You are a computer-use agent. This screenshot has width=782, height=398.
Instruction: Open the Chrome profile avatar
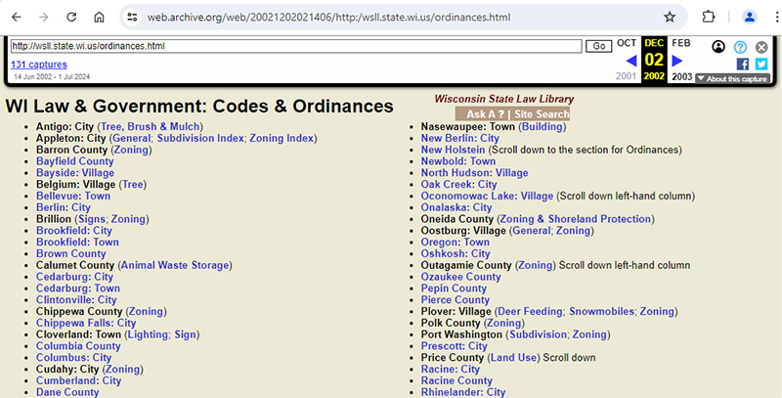tap(749, 17)
